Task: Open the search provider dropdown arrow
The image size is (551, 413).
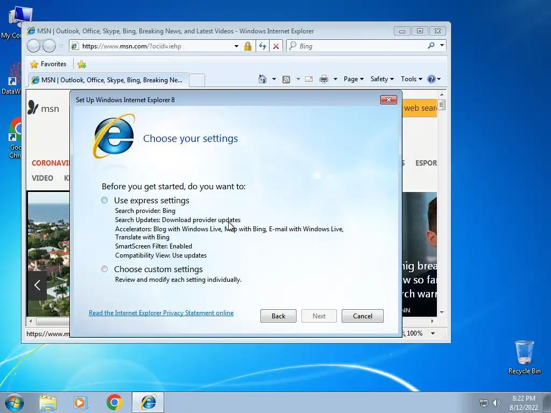Action: pyautogui.click(x=442, y=46)
